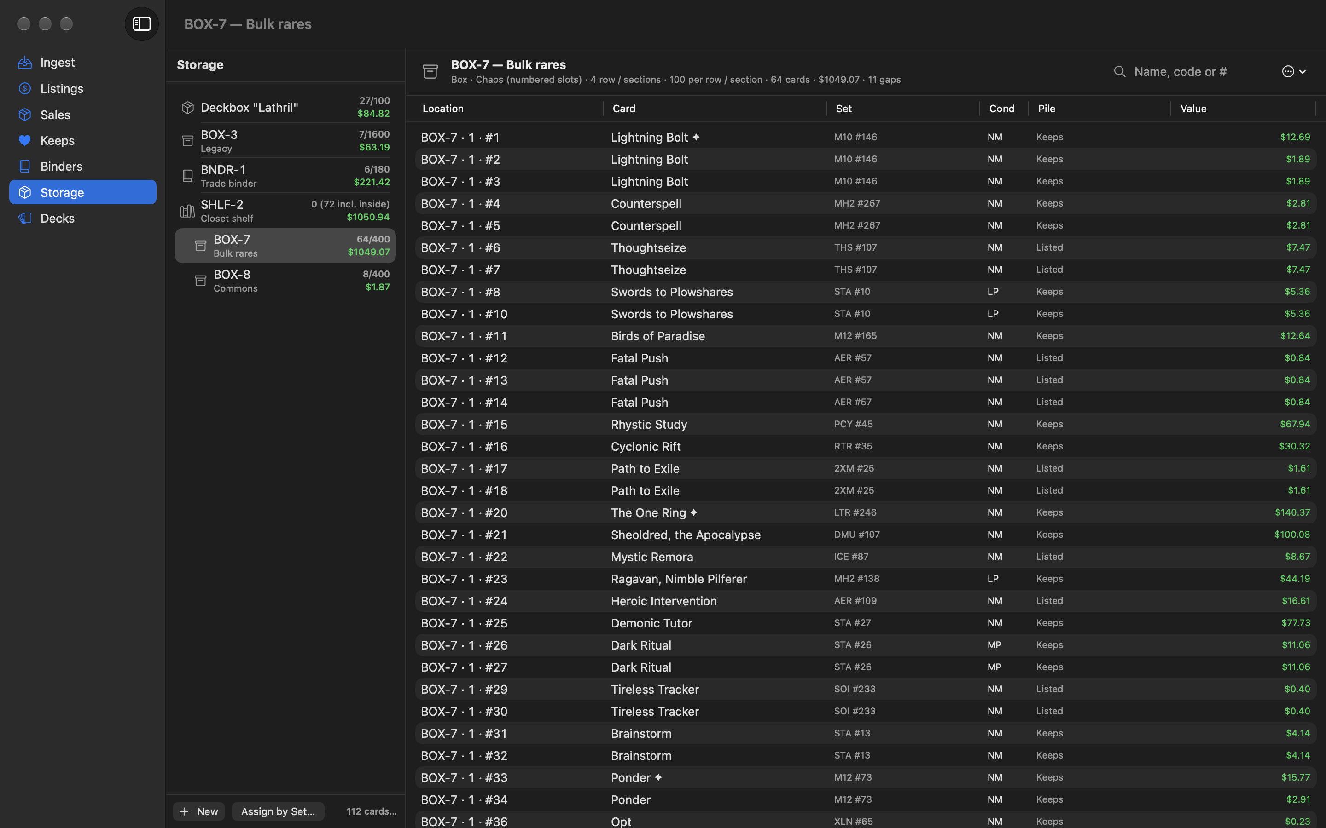Click the BOX-3 archive box icon

pos(187,141)
